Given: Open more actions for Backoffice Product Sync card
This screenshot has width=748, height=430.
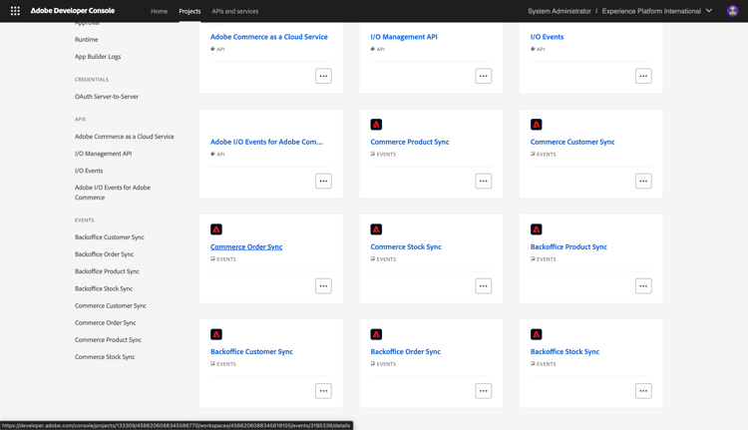Looking at the screenshot, I should coord(643,286).
